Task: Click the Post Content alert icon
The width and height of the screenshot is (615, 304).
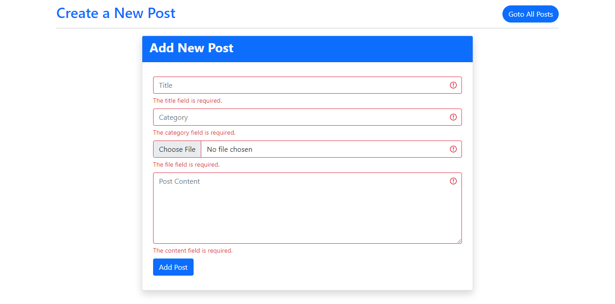Action: point(453,181)
